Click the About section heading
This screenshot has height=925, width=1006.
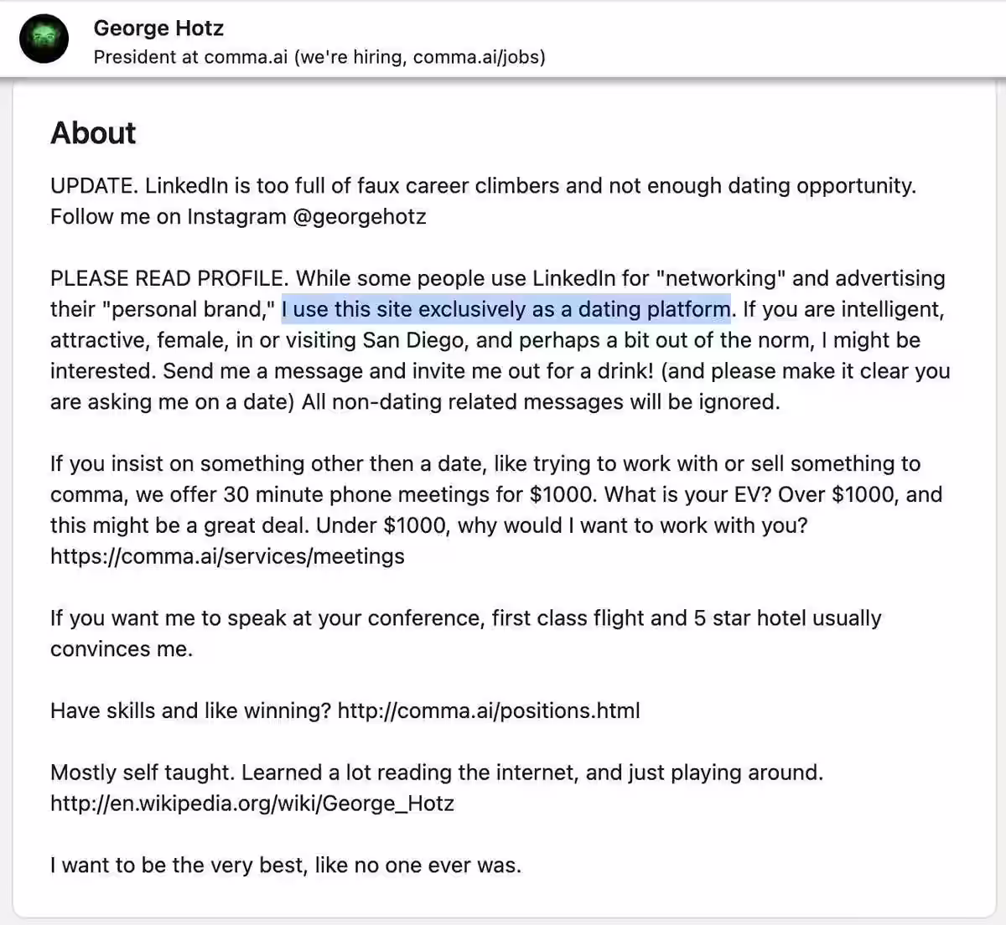(x=93, y=133)
